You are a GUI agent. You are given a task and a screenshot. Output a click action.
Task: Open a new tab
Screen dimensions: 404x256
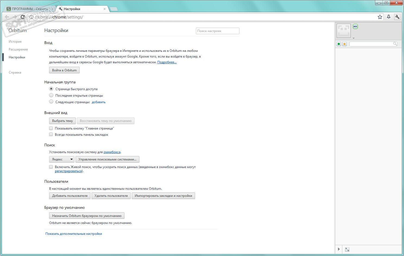tap(114, 9)
